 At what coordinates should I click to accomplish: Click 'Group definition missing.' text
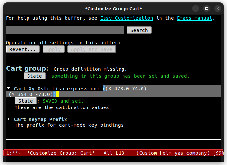[90, 69]
